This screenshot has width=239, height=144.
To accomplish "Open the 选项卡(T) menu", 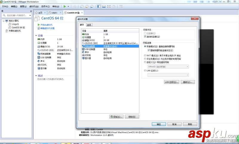I will pyautogui.click(x=45, y=6).
